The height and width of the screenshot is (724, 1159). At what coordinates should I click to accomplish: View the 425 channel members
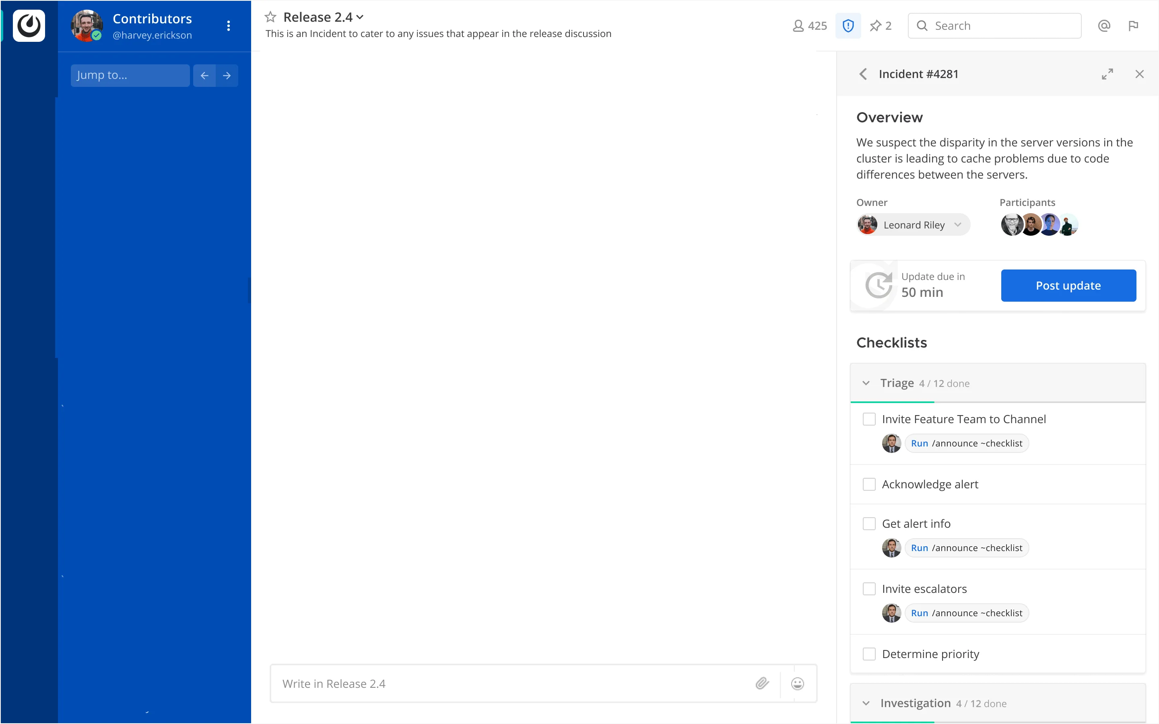tap(810, 26)
